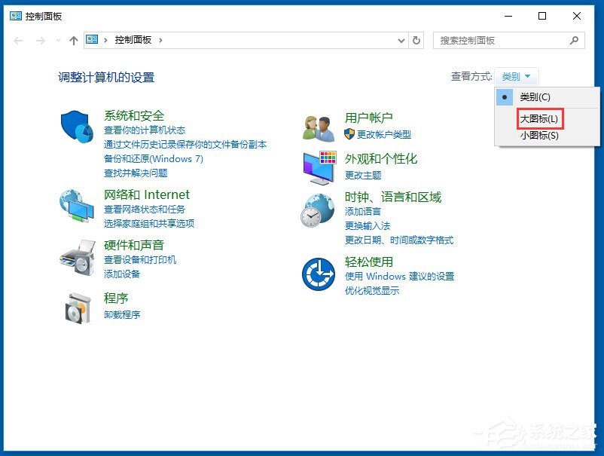Click the up-arrow navigation button
This screenshot has height=456, width=604.
[x=72, y=41]
